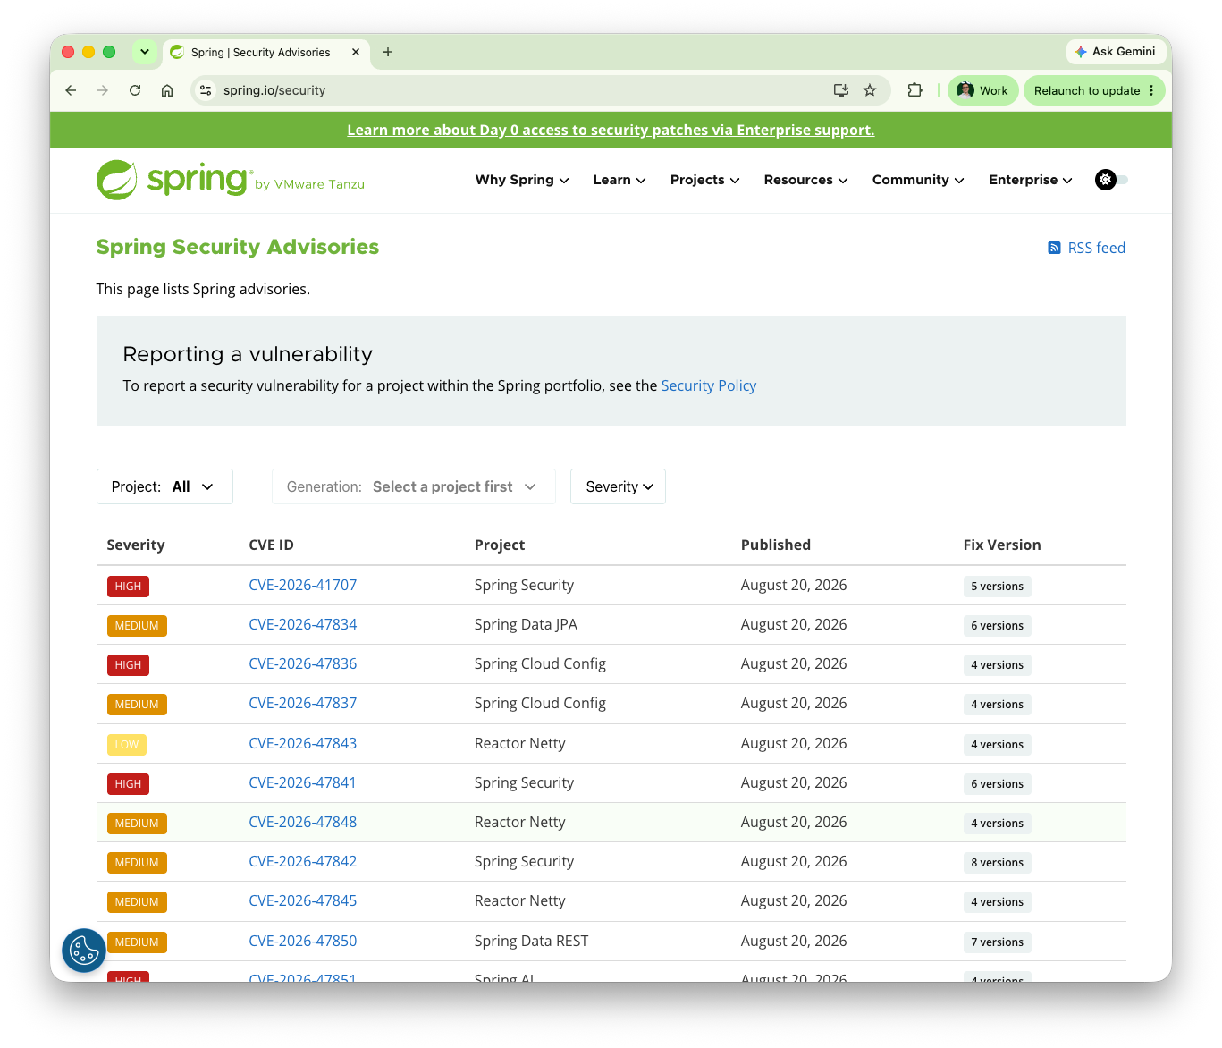Select the Spring Security Advisories tab
This screenshot has width=1222, height=1048.
pyautogui.click(x=260, y=52)
